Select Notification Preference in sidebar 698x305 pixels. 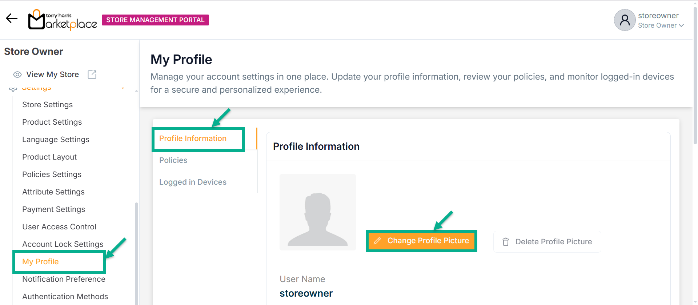64,279
